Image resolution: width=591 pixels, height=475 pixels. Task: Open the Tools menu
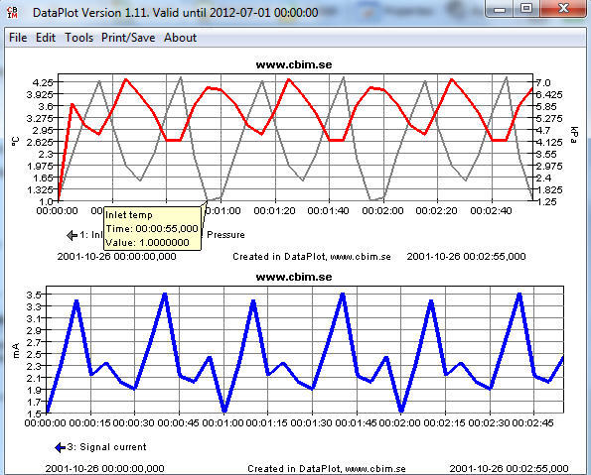click(x=78, y=38)
